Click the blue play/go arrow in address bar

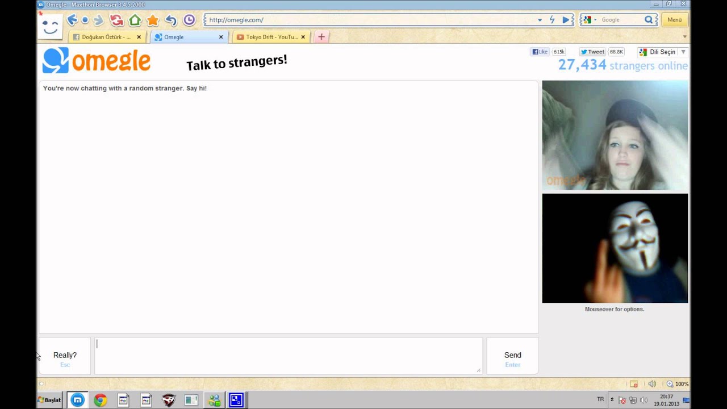566,20
